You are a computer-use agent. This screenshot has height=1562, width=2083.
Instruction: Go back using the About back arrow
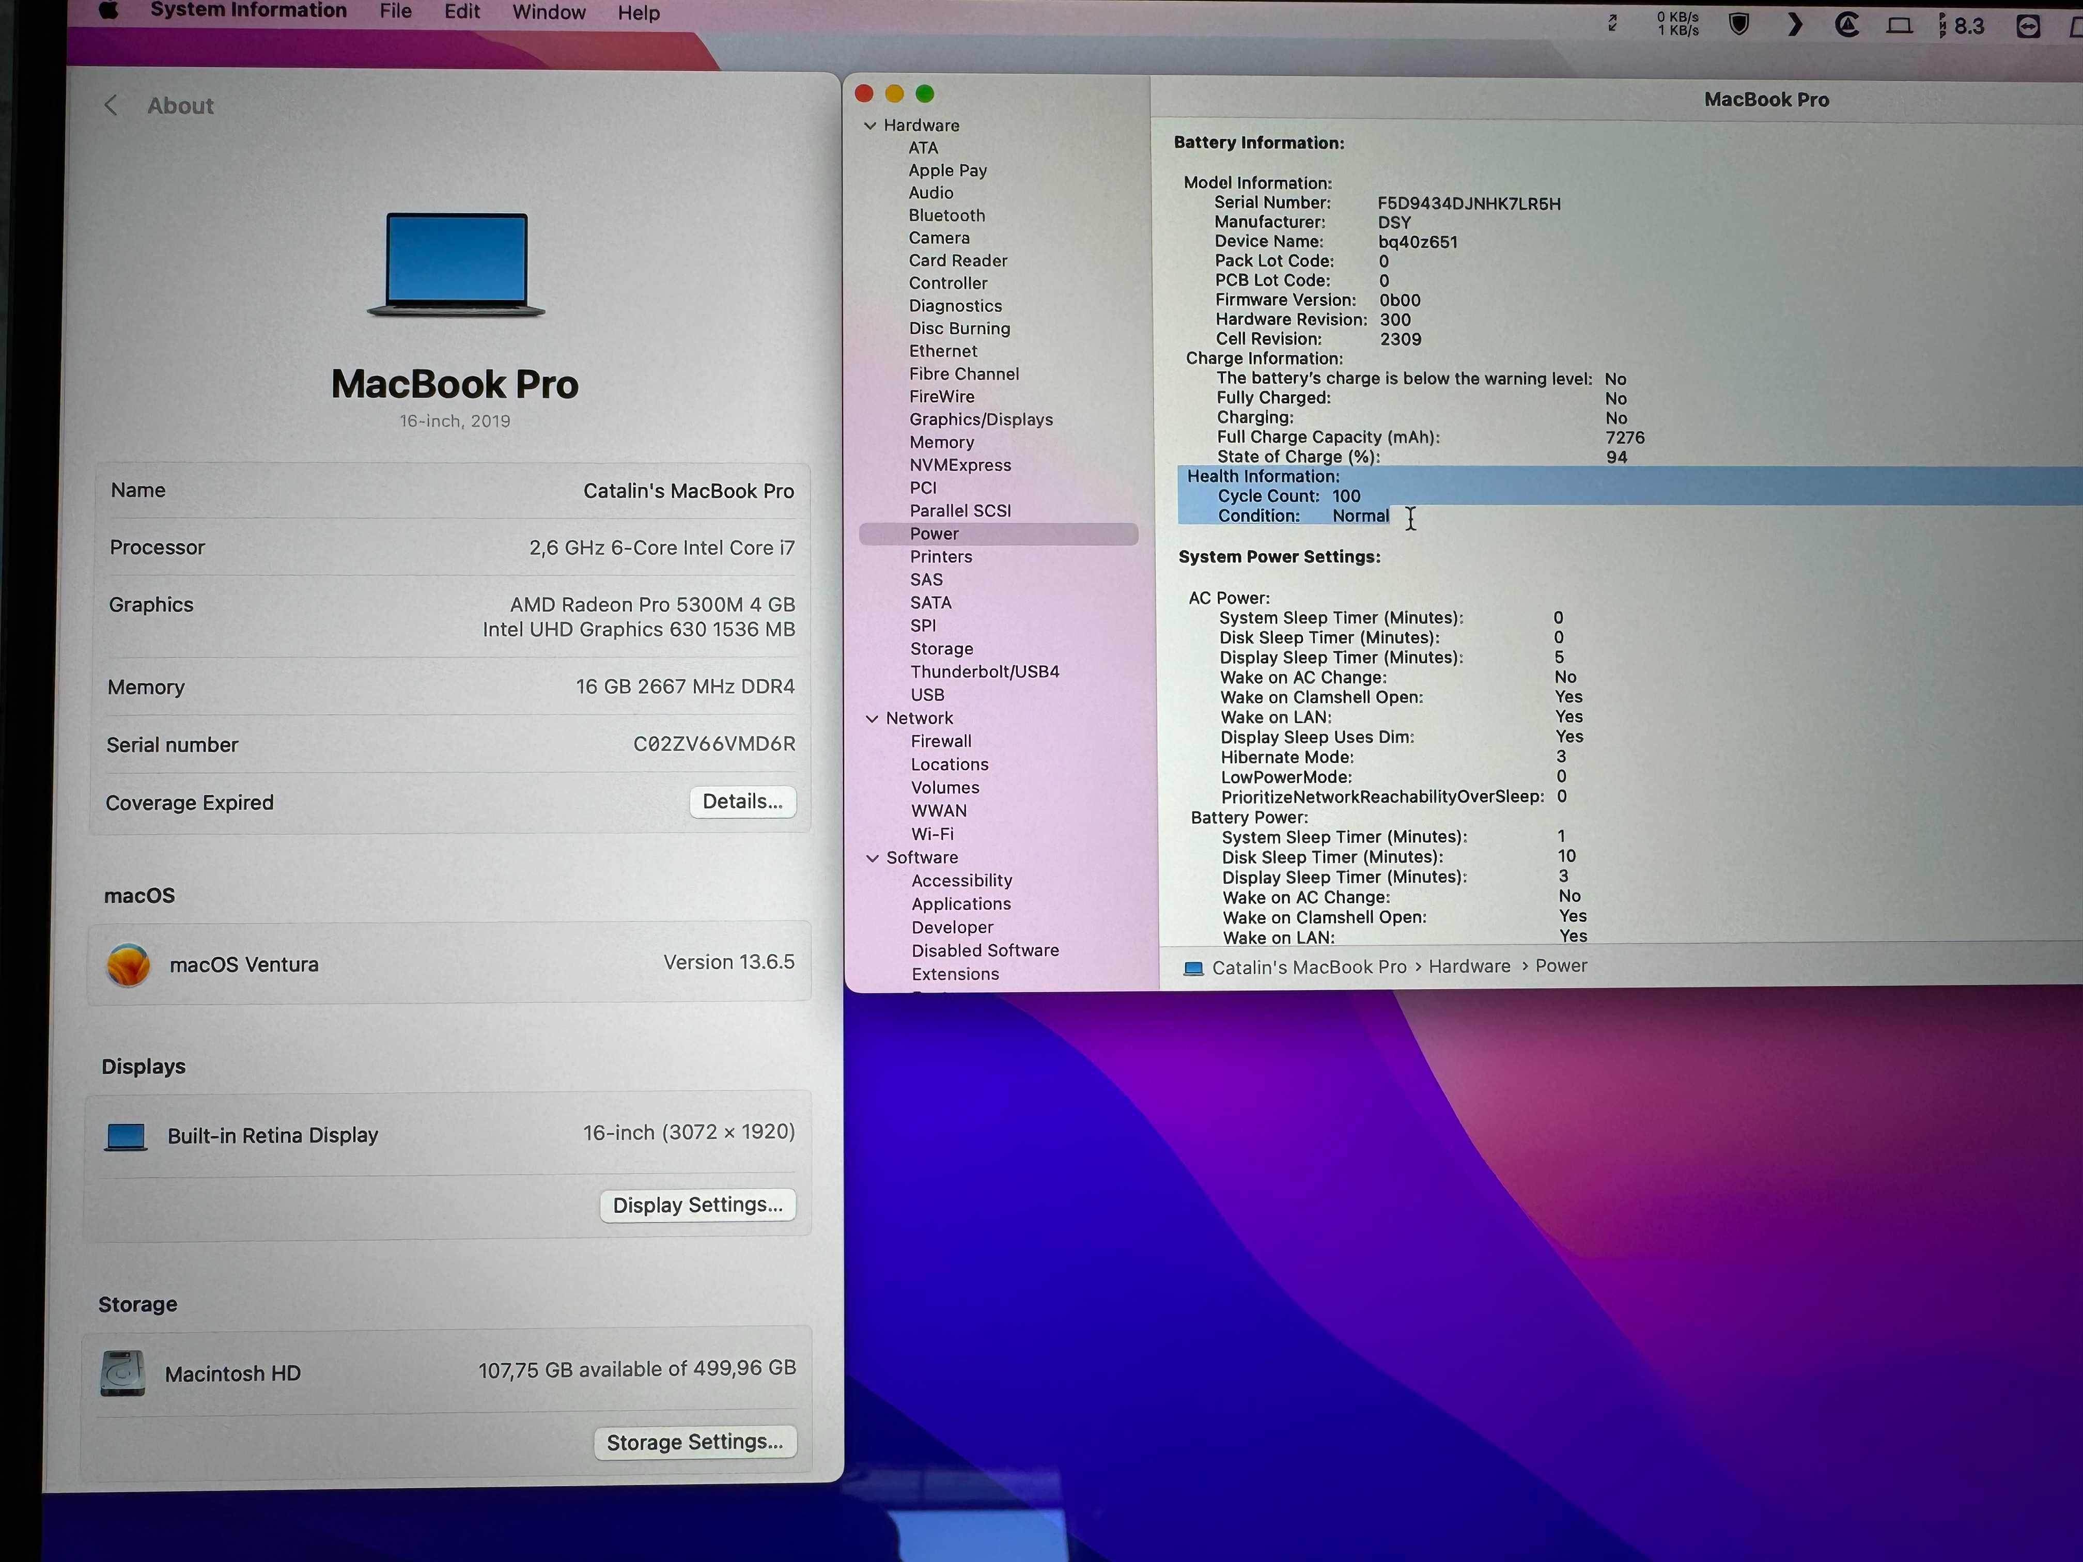(x=111, y=105)
